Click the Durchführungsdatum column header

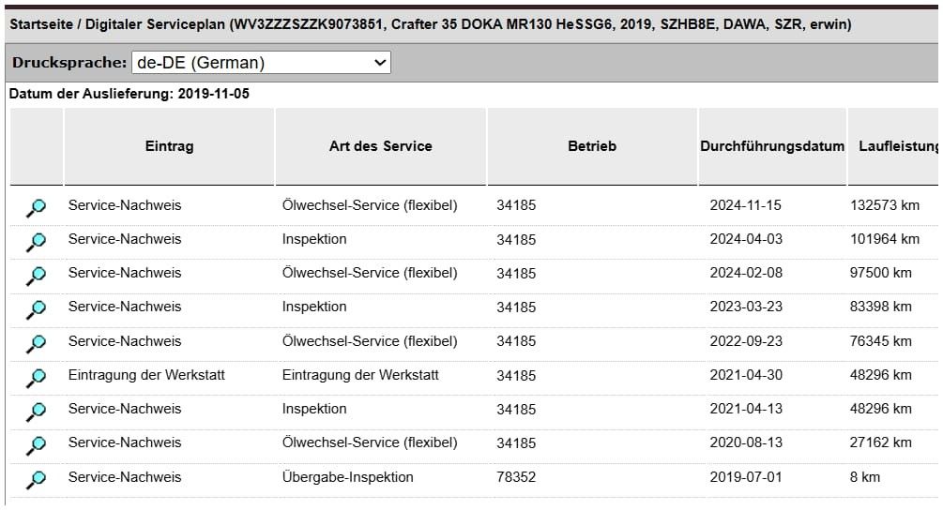(x=772, y=146)
